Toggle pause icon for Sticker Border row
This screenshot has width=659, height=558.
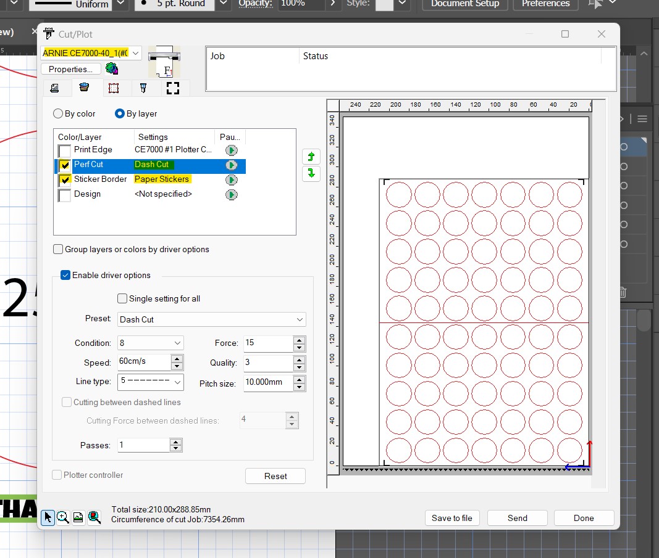231,180
